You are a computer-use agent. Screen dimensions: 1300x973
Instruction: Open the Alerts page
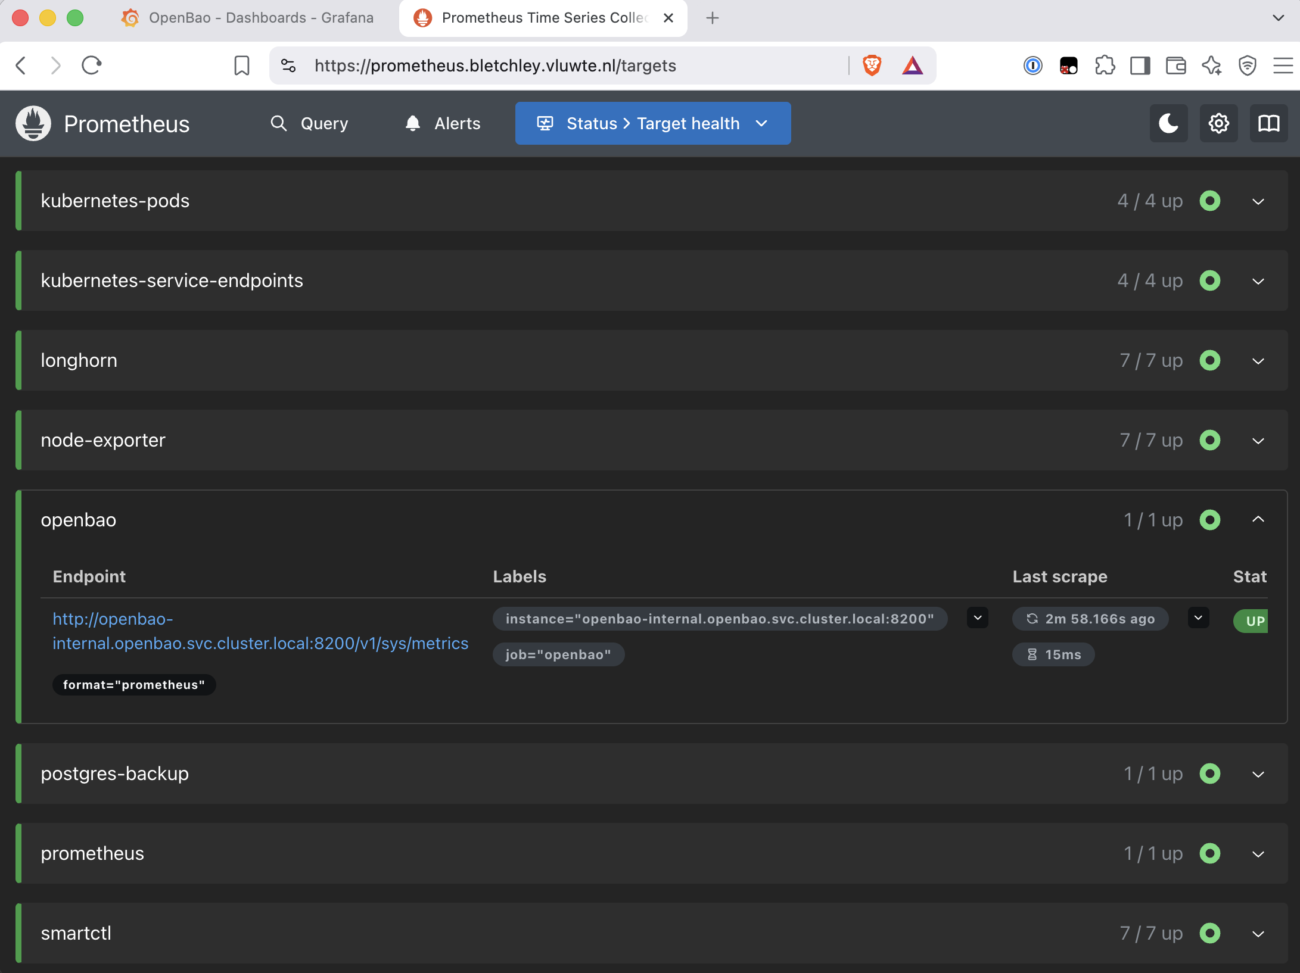[x=442, y=123]
